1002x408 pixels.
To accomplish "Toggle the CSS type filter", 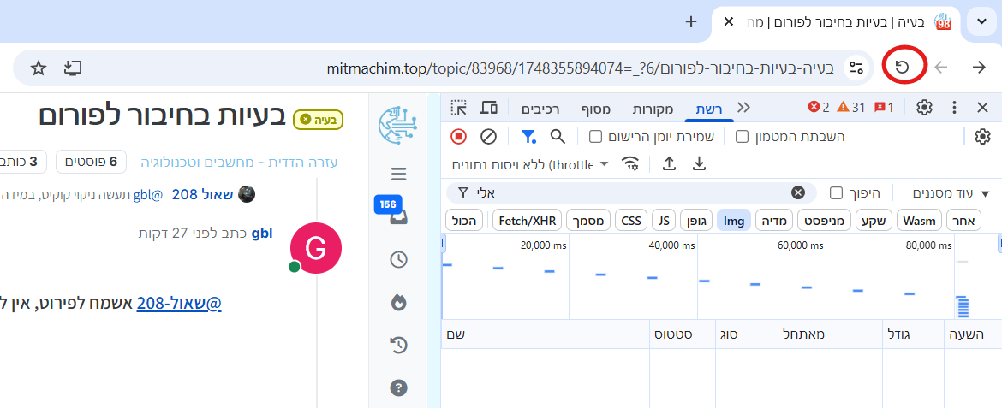I will (x=631, y=221).
